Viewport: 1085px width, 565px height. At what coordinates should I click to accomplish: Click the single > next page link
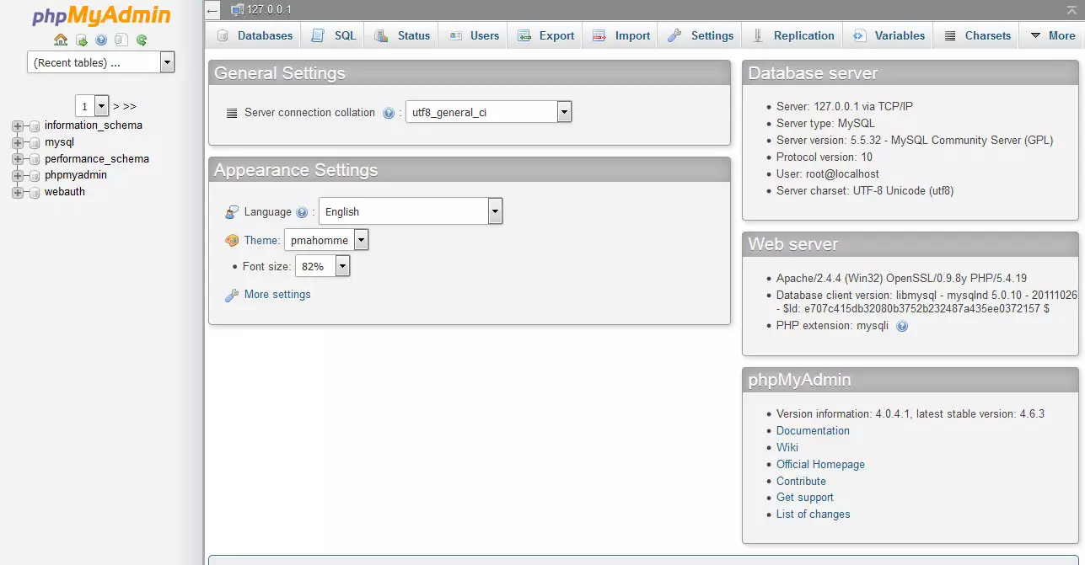[x=116, y=107]
